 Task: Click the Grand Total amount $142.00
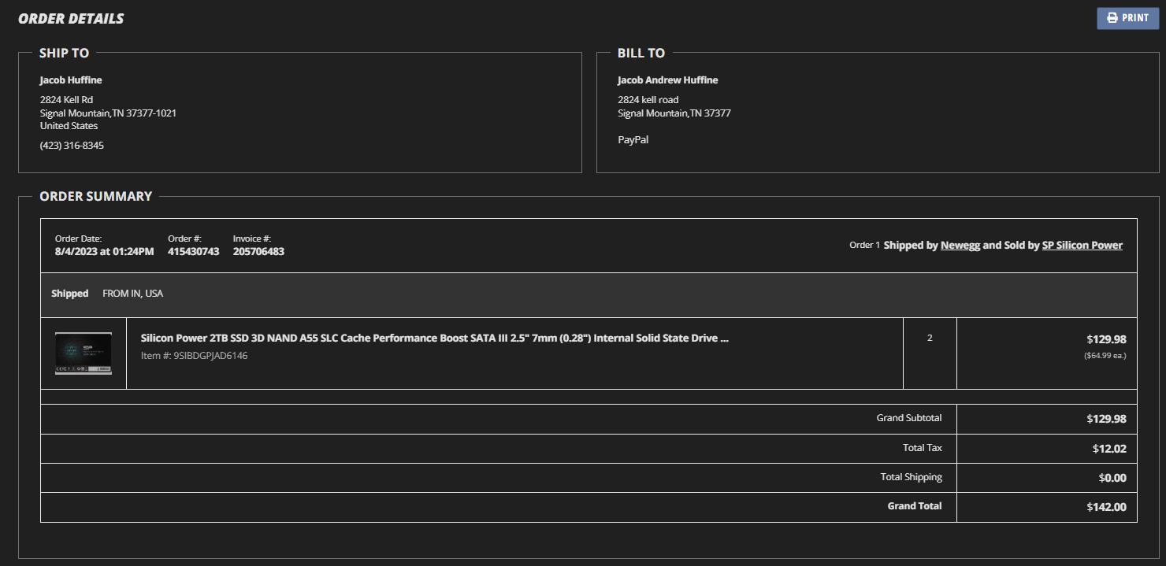point(1106,507)
